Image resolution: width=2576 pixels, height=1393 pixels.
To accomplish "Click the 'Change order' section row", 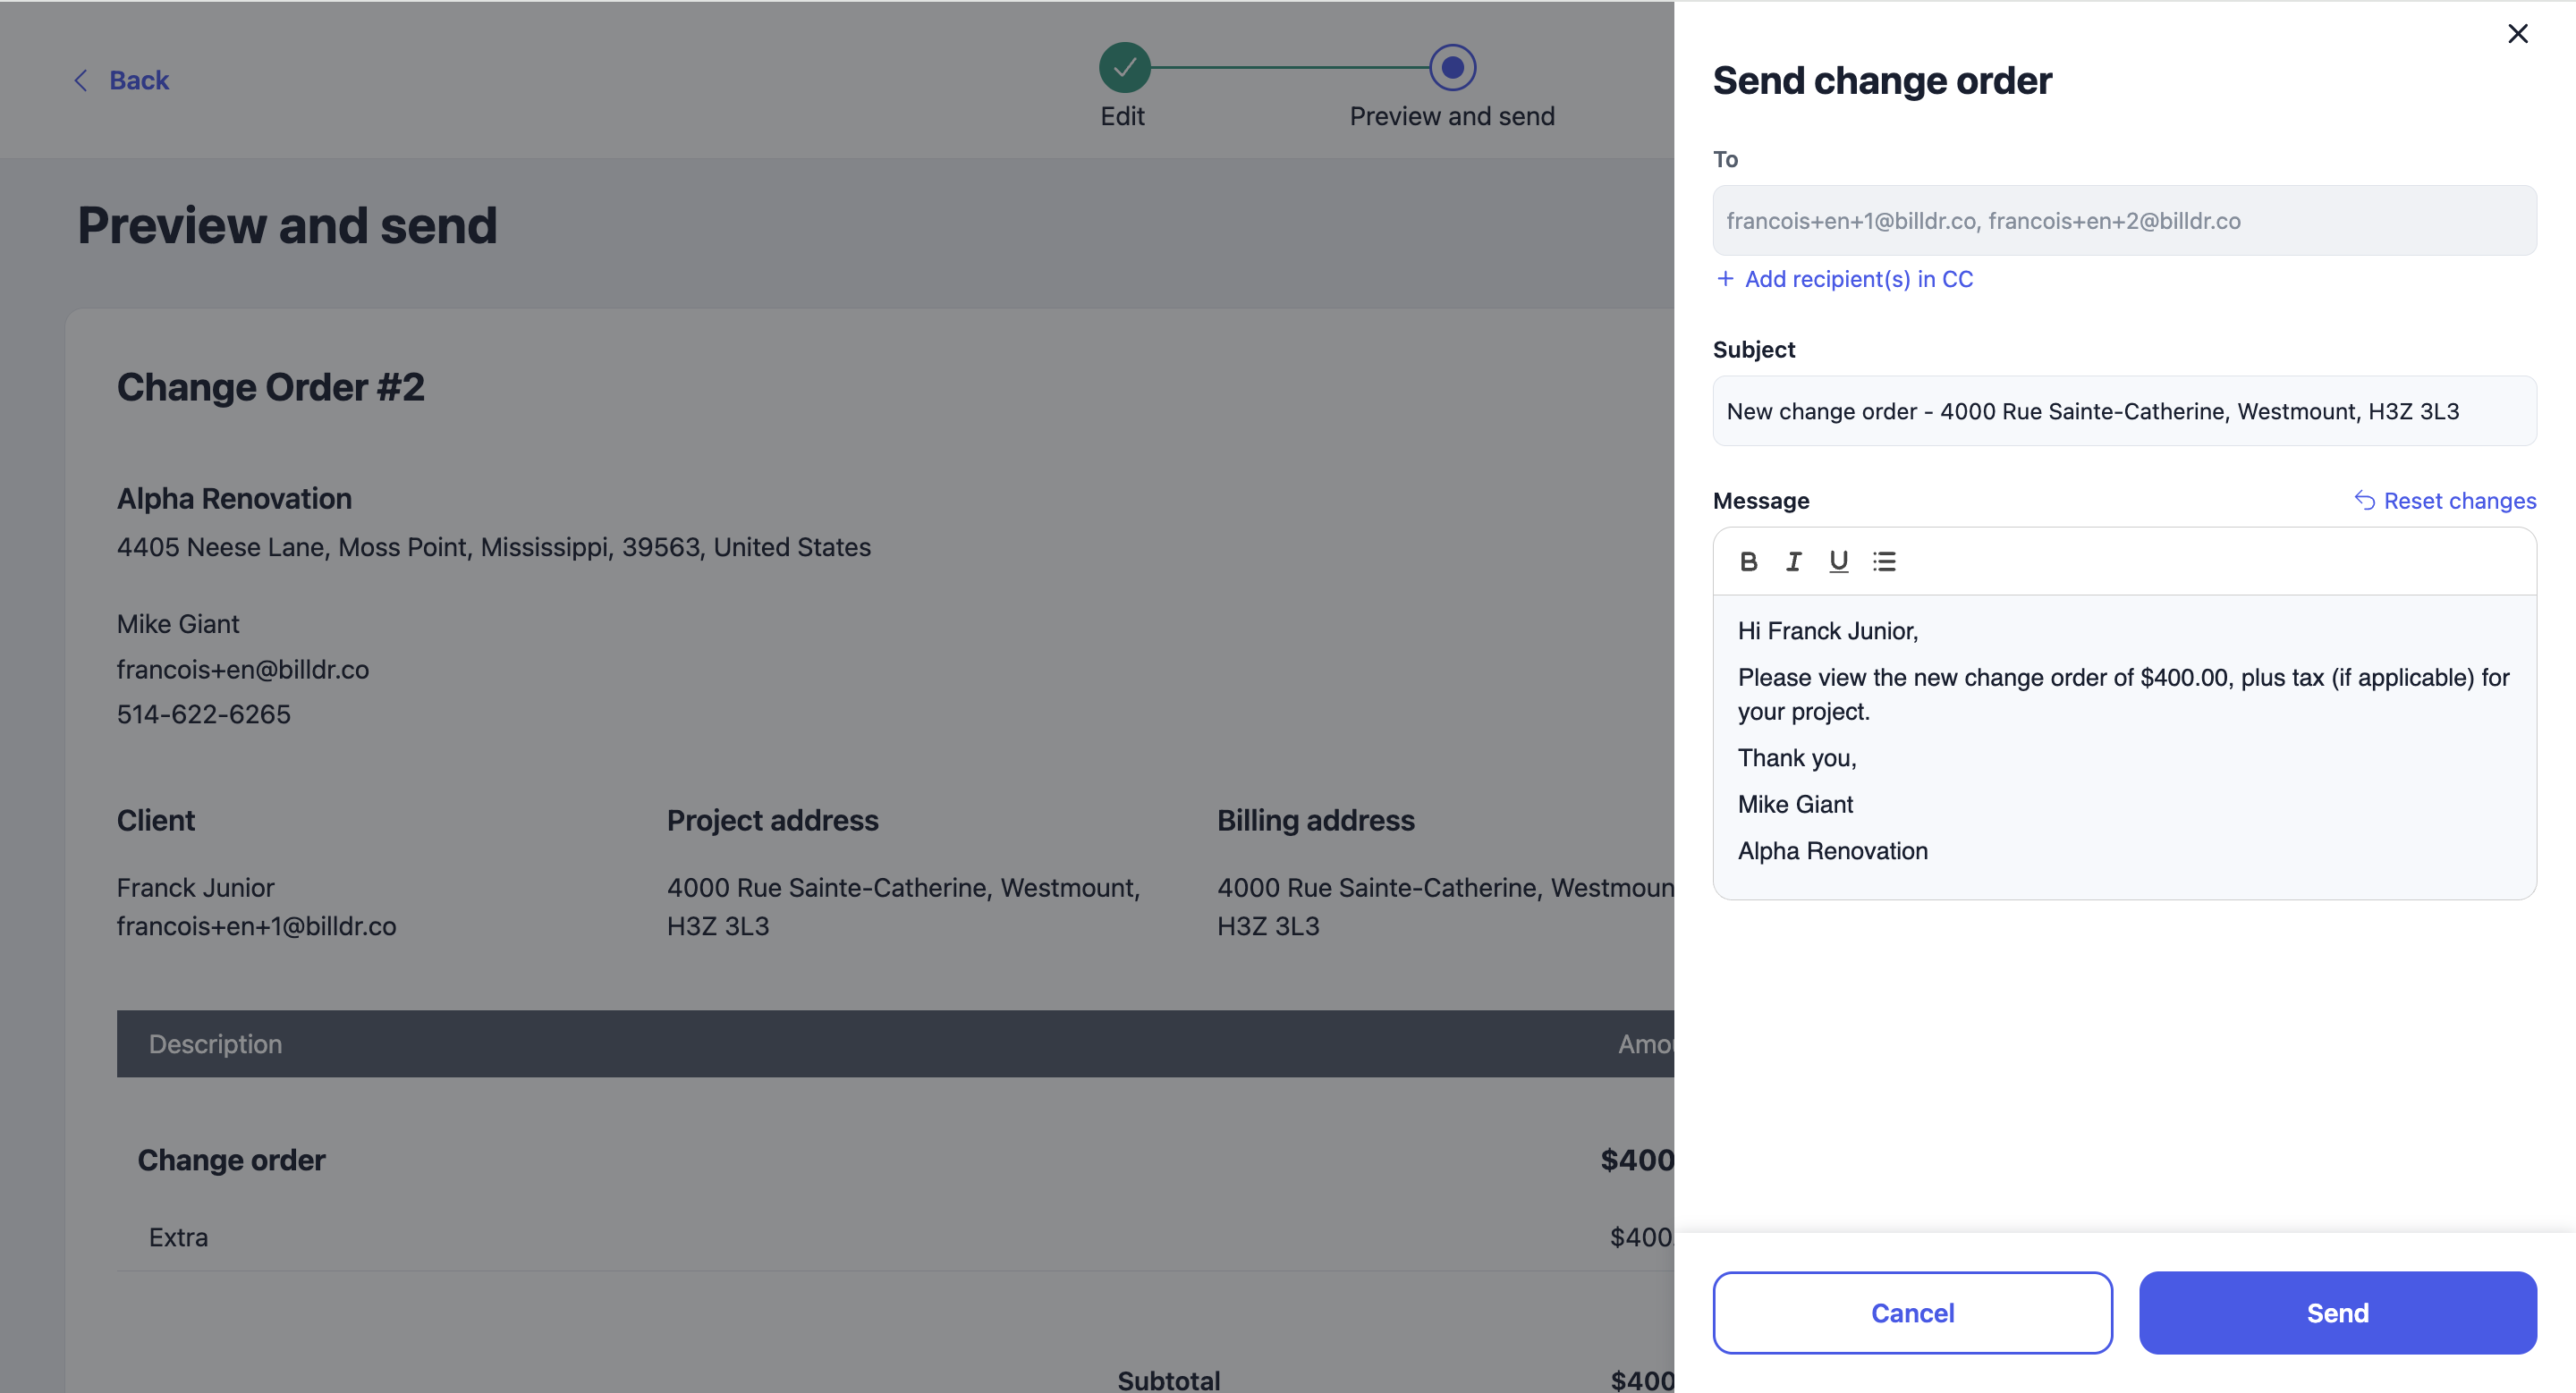I will pyautogui.click(x=895, y=1159).
